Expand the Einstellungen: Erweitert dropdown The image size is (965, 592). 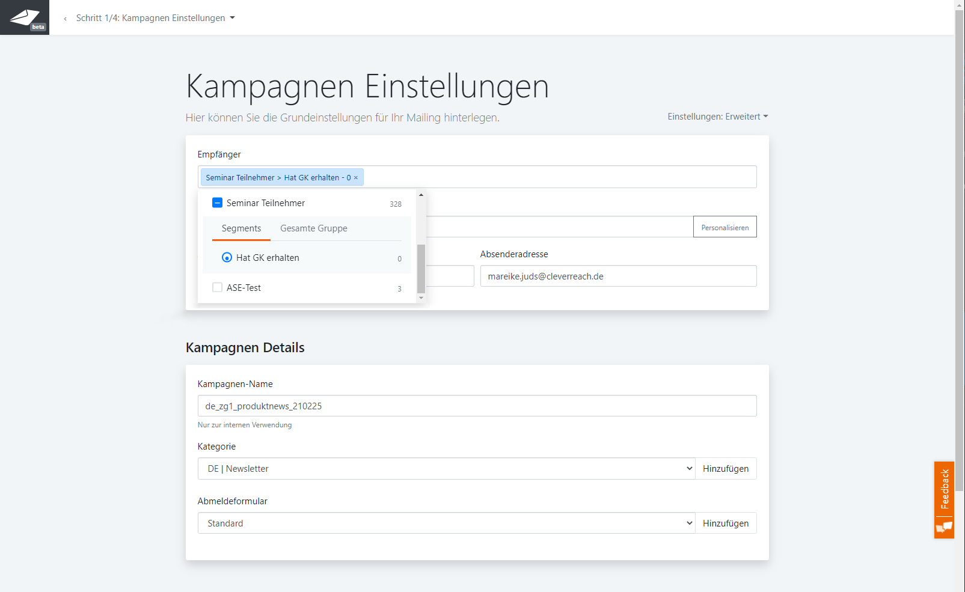pos(717,117)
